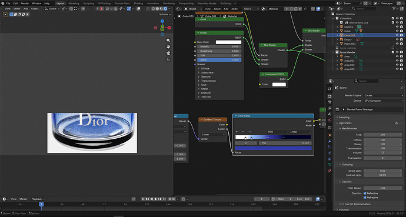The width and height of the screenshot is (406, 217).
Task: Click the Transparent BSDF Color swatch
Action: coord(279,85)
